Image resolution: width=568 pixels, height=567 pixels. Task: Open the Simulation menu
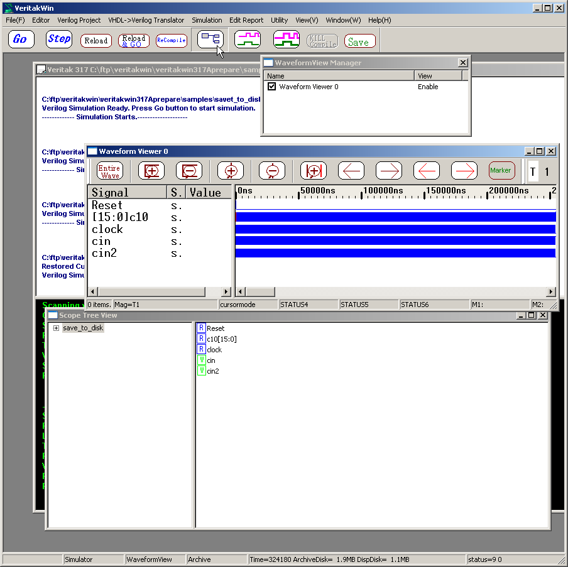[207, 20]
